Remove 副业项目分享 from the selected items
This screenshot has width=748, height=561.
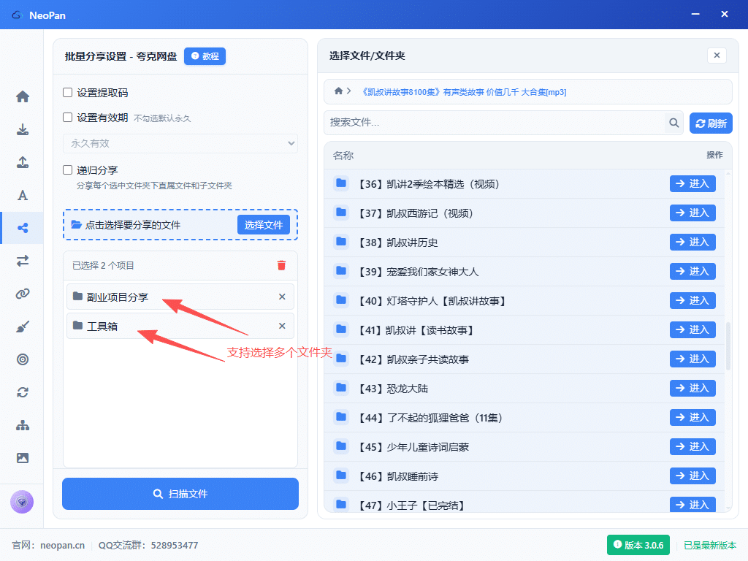[x=282, y=297]
